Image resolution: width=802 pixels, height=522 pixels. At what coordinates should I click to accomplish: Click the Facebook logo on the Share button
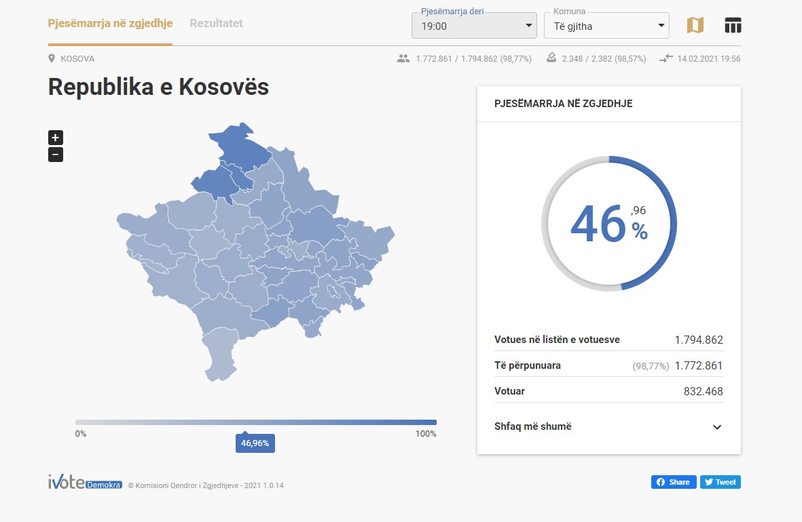659,482
